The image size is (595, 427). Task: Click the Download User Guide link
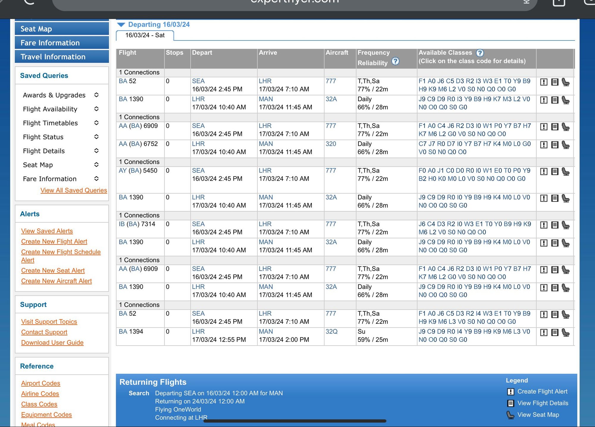pos(52,342)
